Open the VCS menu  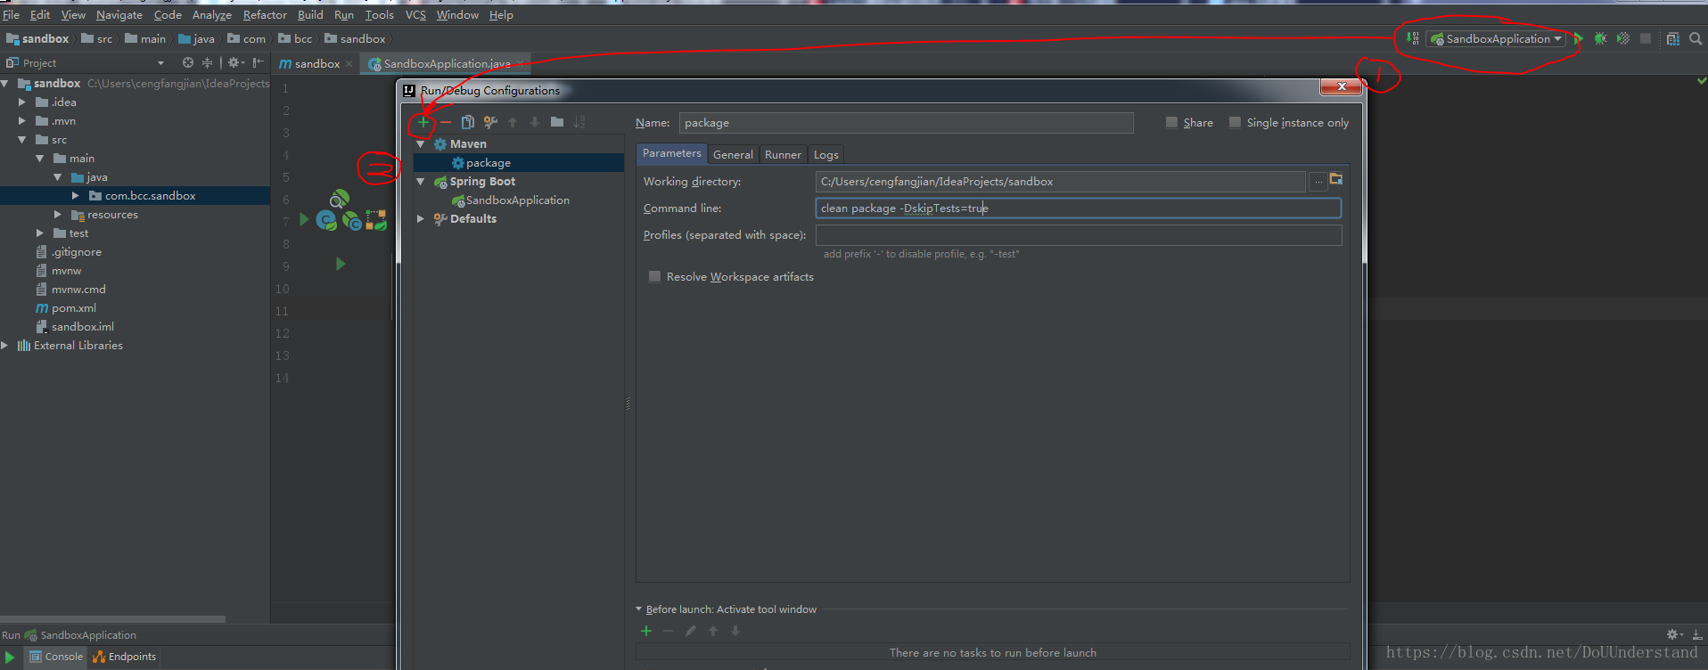(x=415, y=14)
